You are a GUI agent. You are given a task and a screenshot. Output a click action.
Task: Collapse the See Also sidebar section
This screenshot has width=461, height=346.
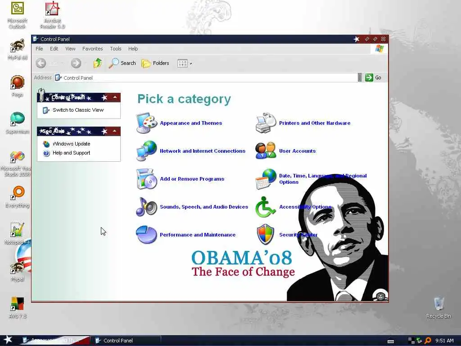115,131
